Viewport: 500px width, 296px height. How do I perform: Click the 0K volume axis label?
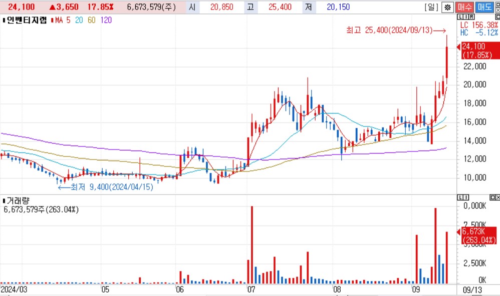click(x=482, y=280)
